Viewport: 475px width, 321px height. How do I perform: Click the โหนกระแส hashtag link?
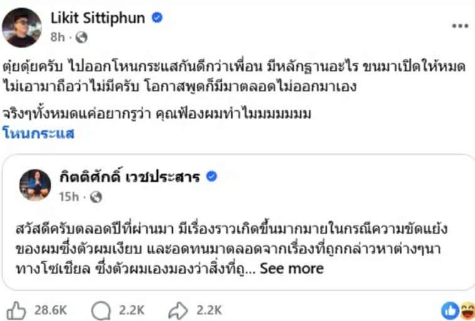[x=40, y=133]
